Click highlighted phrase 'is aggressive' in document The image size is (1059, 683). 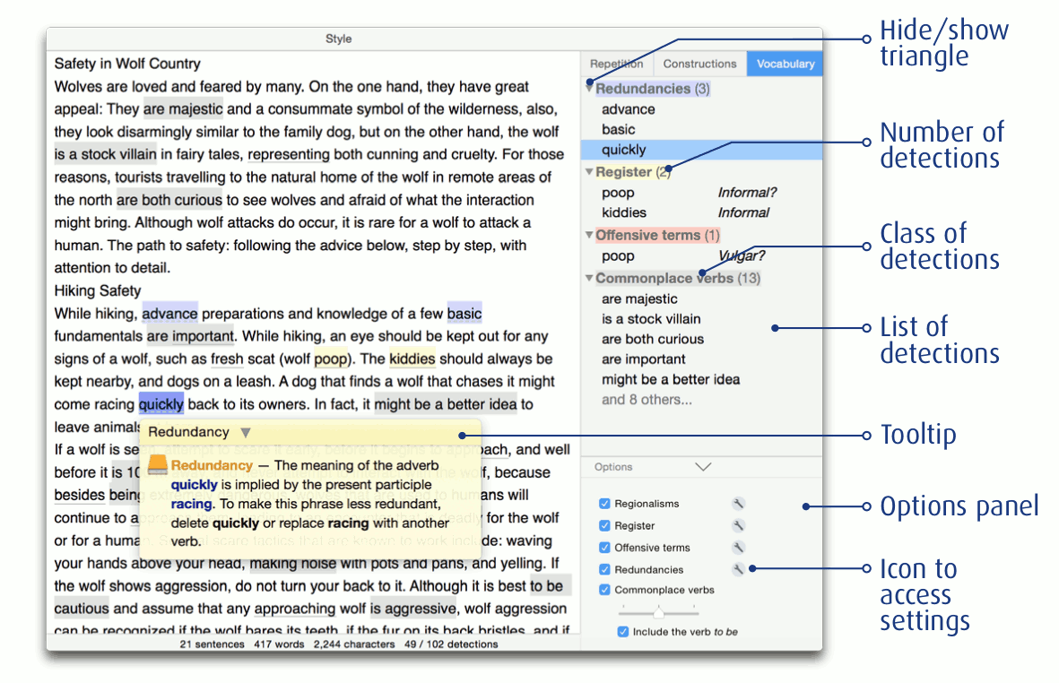[412, 609]
